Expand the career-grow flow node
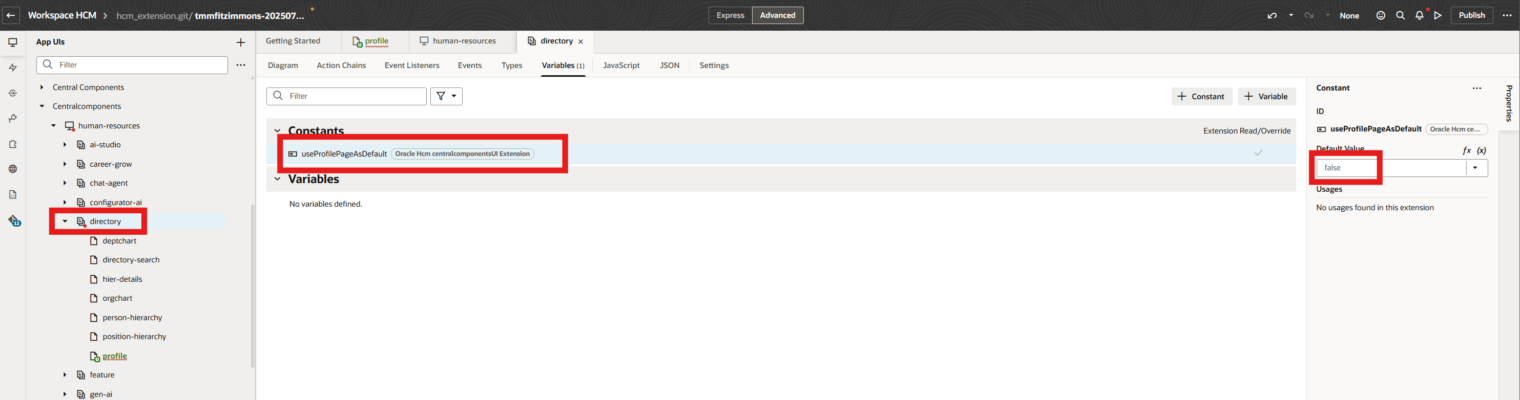This screenshot has width=1520, height=400. pos(65,164)
